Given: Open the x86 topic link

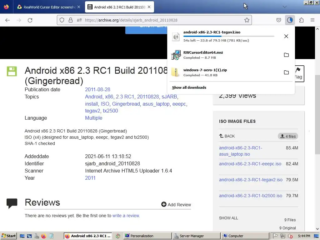Looking at the screenshot, I should click(x=109, y=97).
